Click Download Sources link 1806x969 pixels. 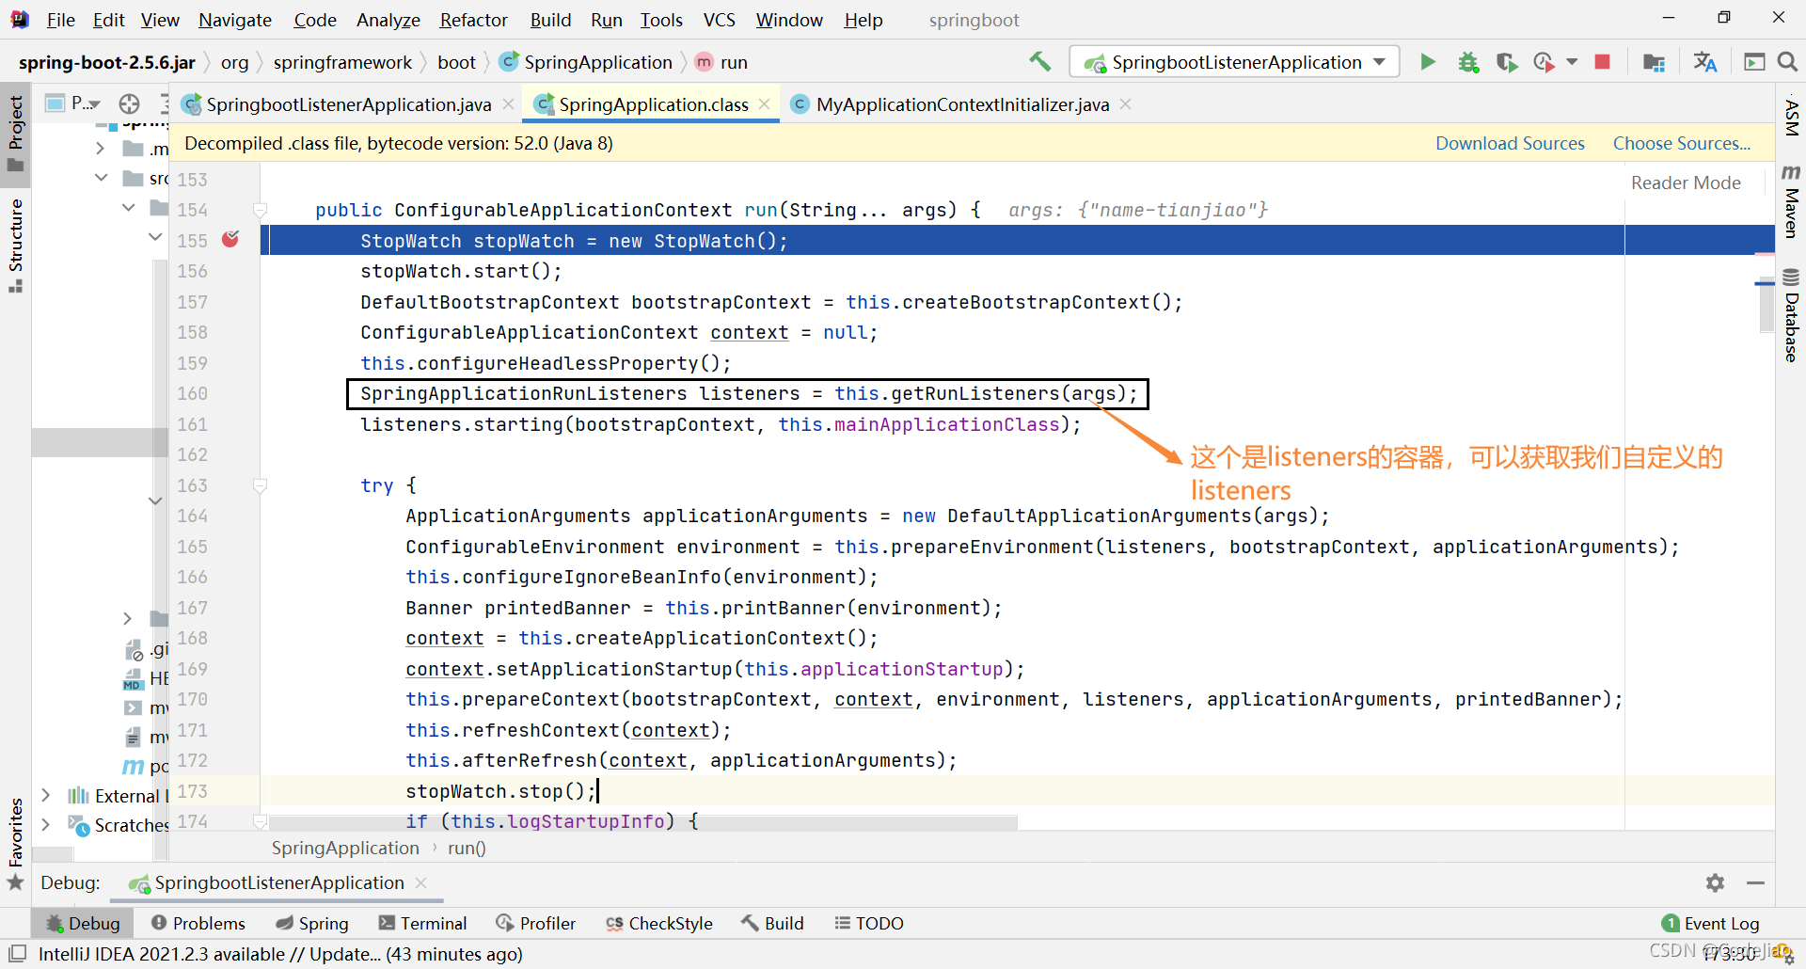coord(1510,143)
